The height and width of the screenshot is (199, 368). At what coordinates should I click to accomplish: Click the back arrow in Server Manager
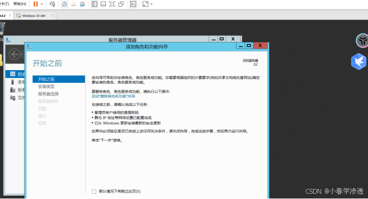(x=14, y=54)
